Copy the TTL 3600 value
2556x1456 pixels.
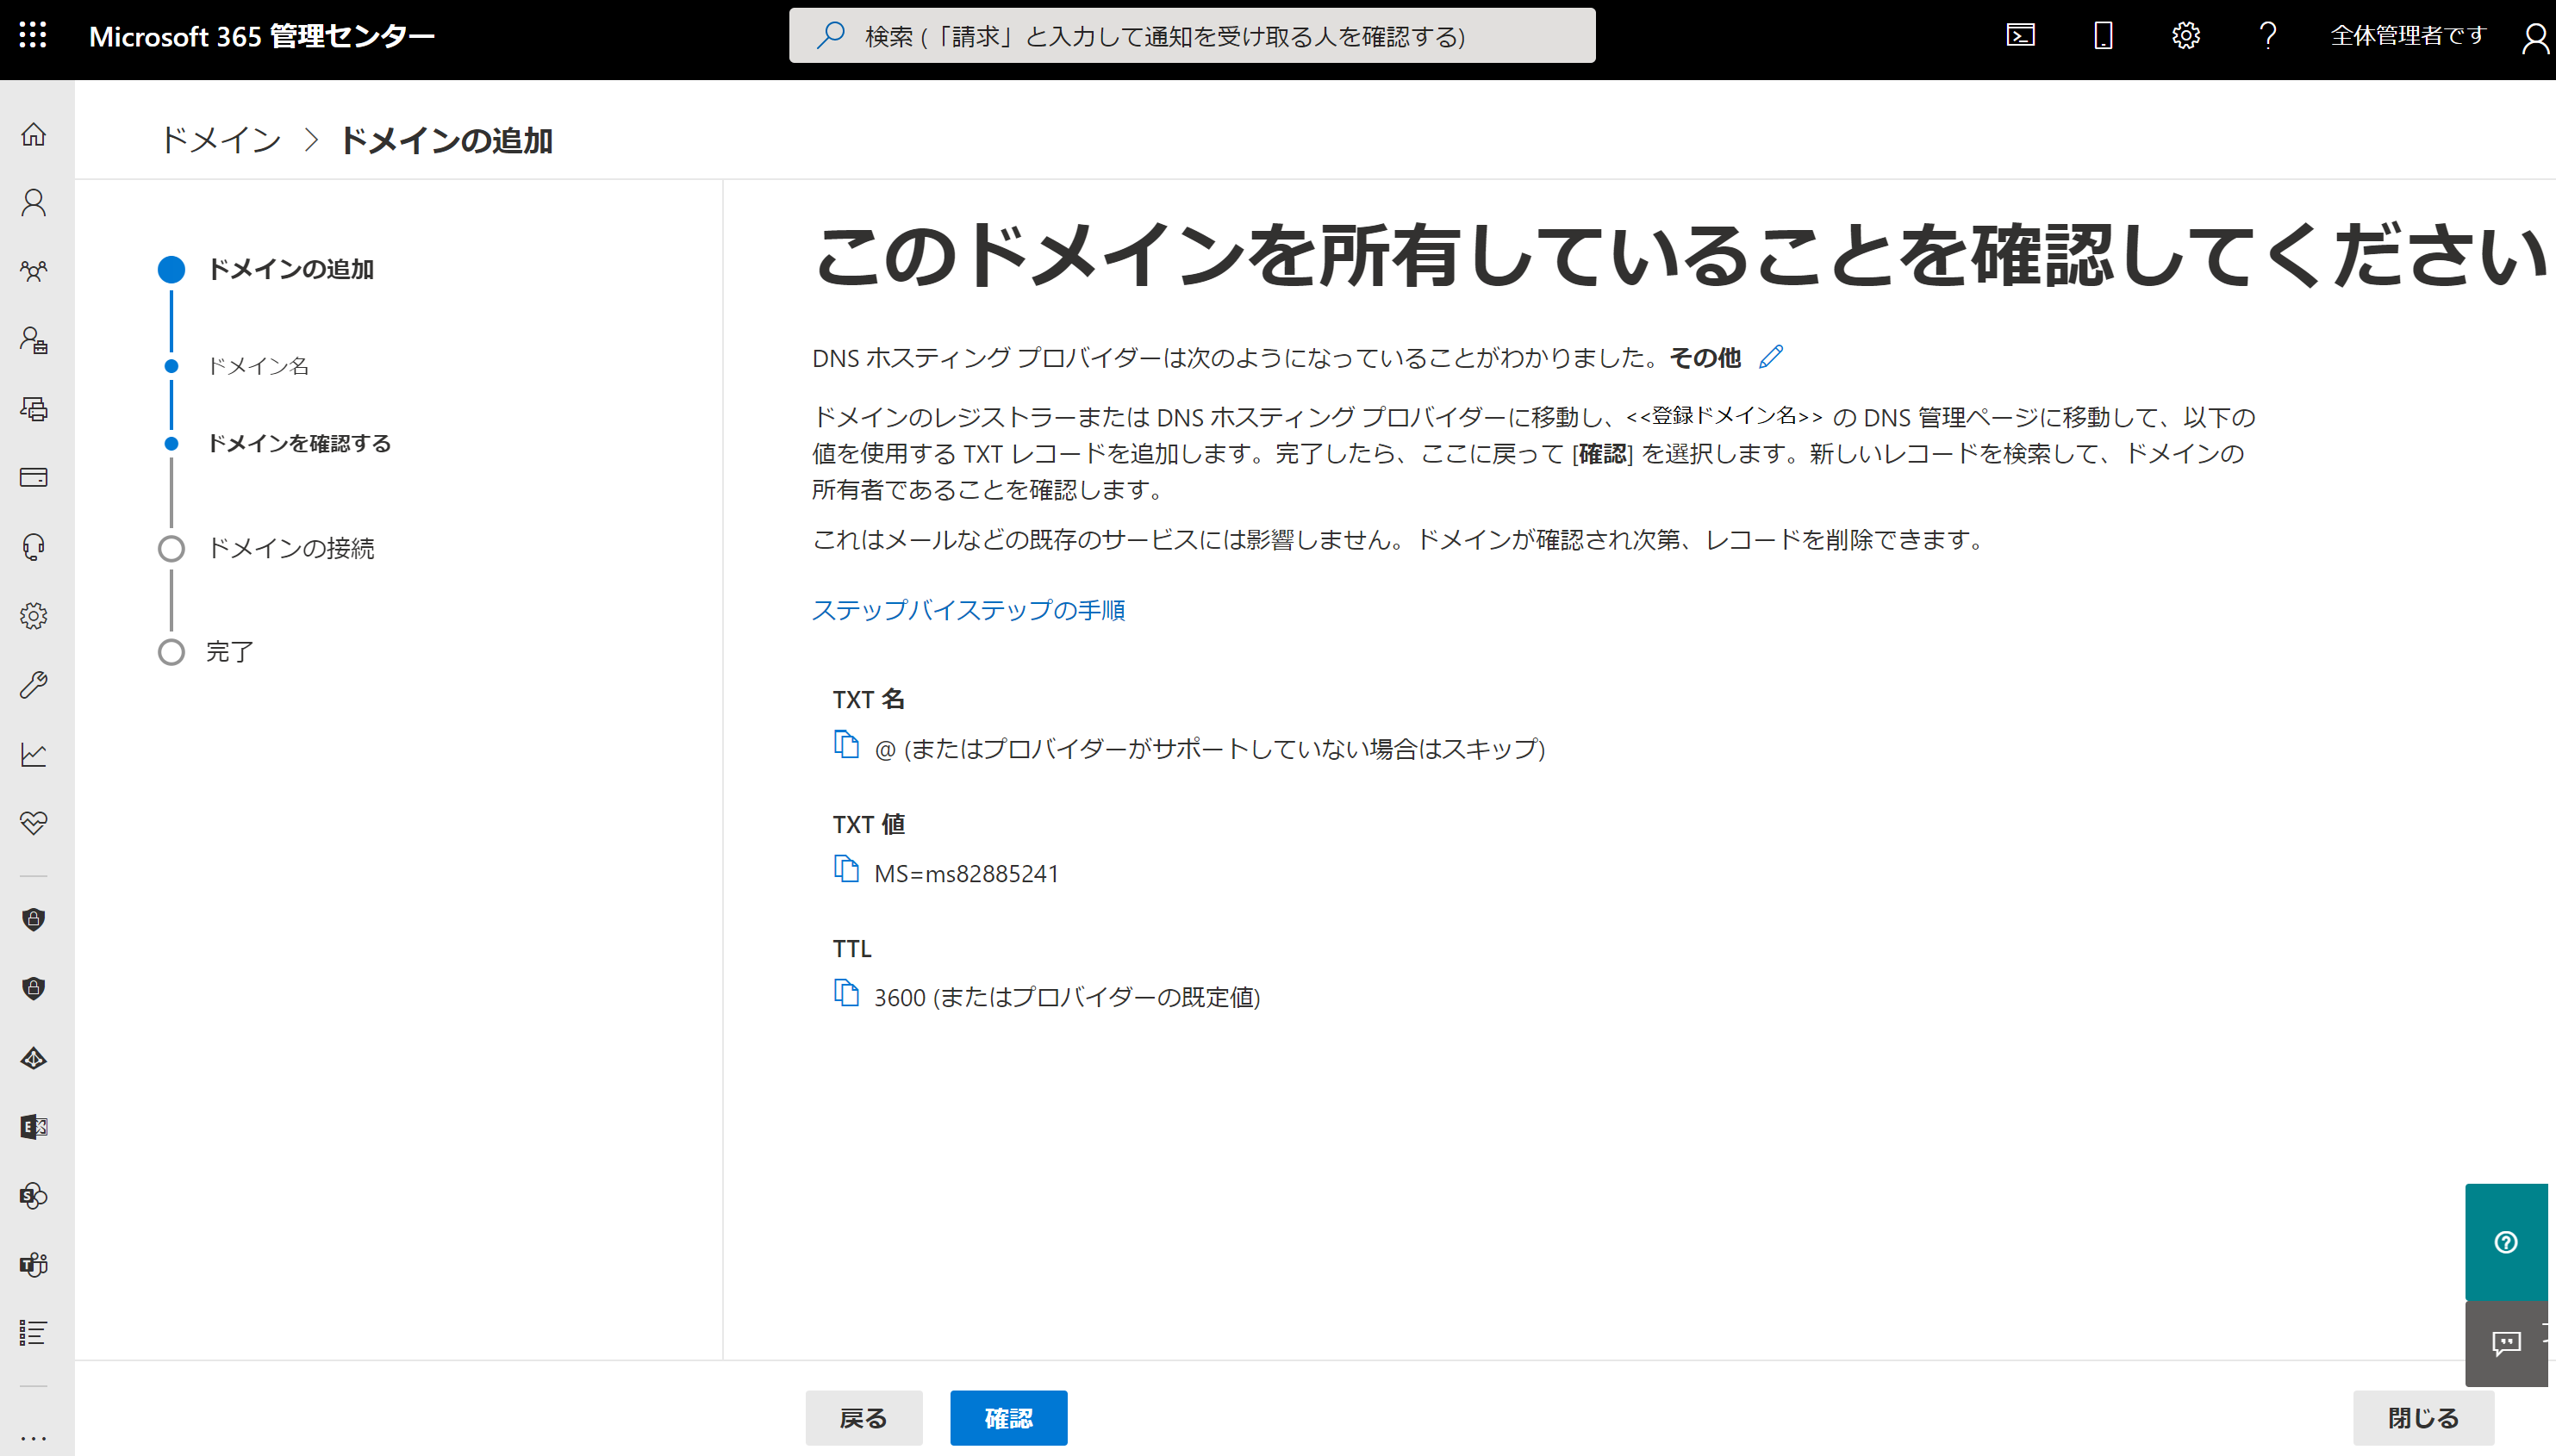[x=846, y=993]
